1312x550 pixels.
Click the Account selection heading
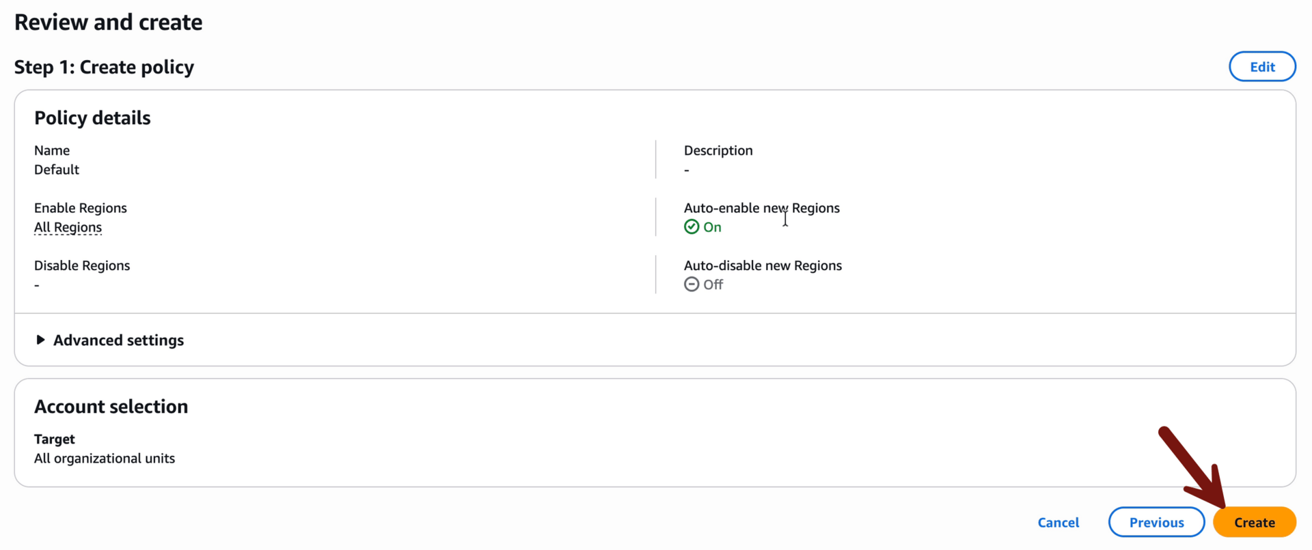click(111, 407)
